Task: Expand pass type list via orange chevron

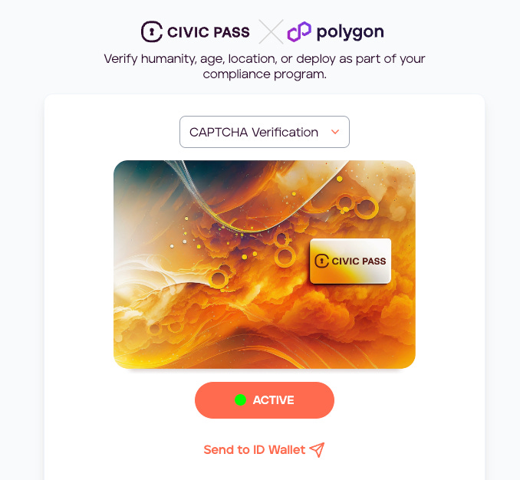Action: click(335, 132)
